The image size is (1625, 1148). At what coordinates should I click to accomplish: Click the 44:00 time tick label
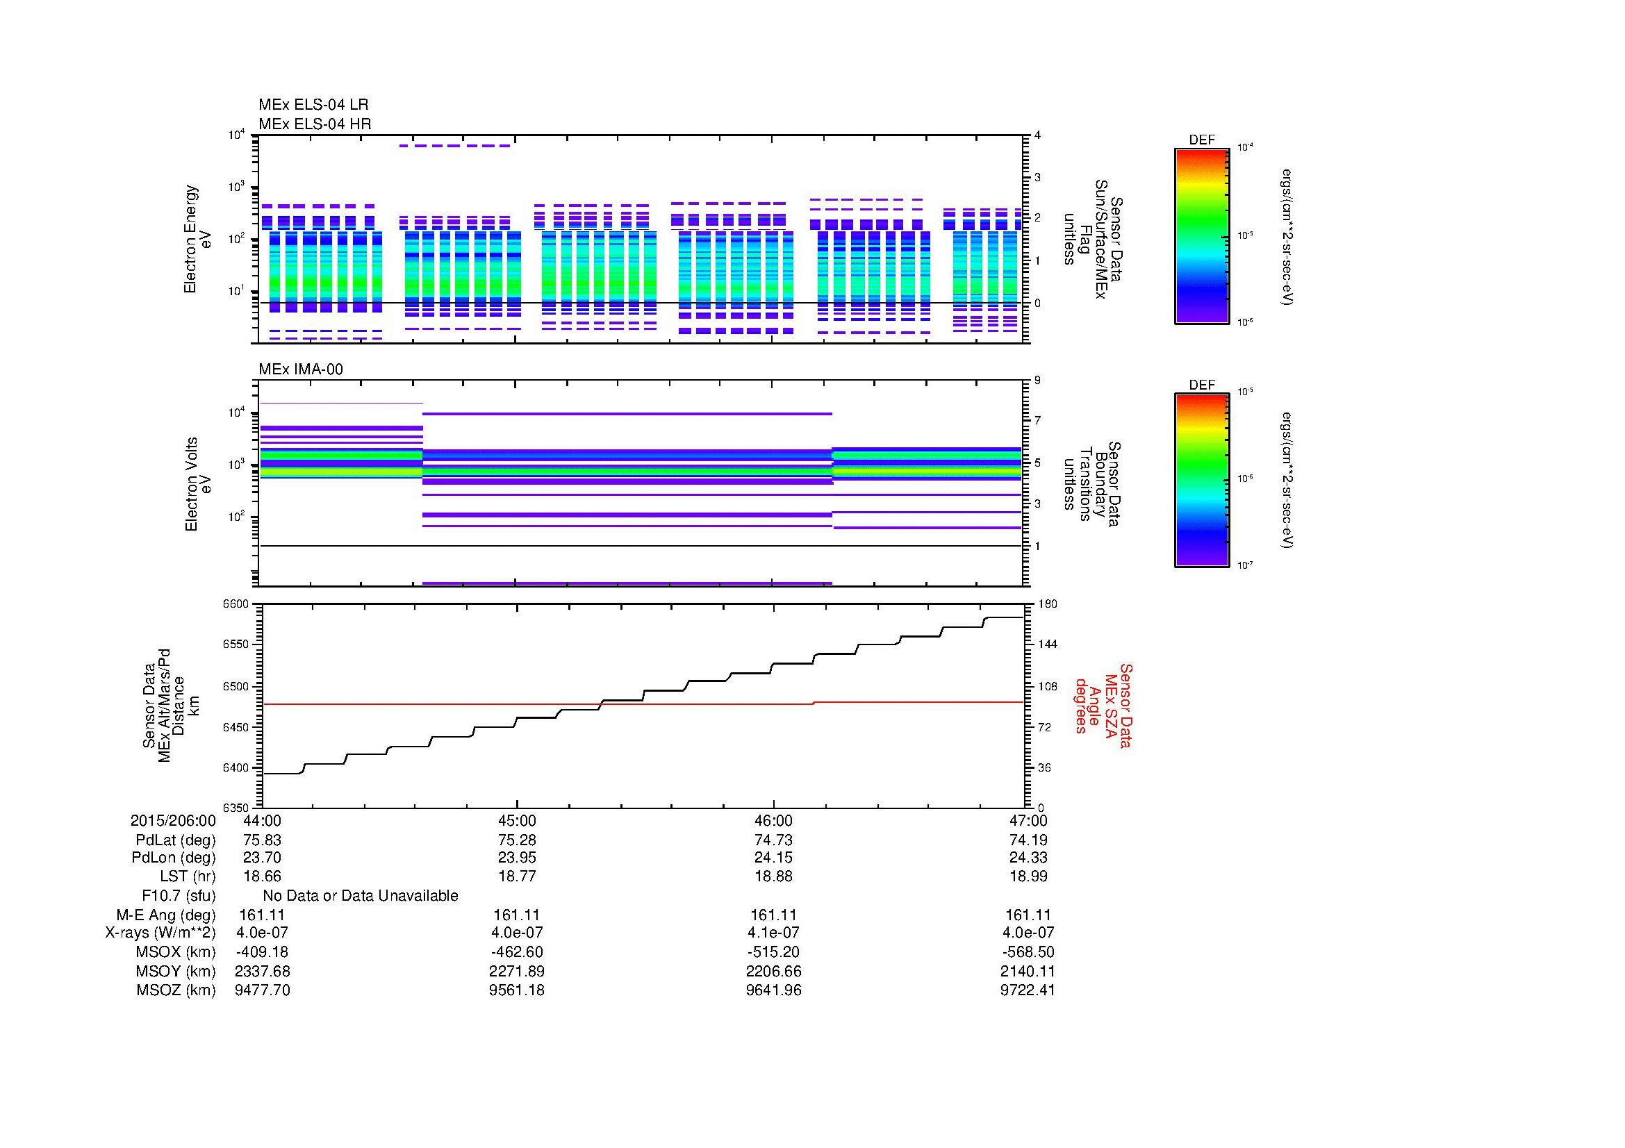click(x=262, y=820)
